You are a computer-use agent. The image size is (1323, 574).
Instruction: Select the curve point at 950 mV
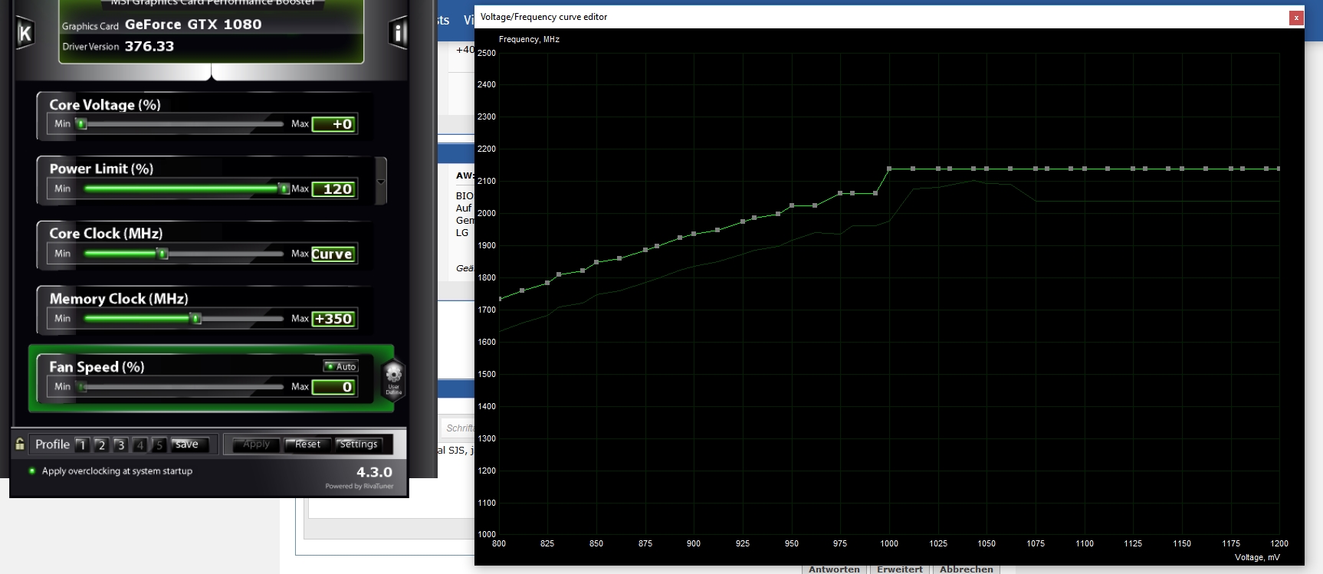pos(792,205)
